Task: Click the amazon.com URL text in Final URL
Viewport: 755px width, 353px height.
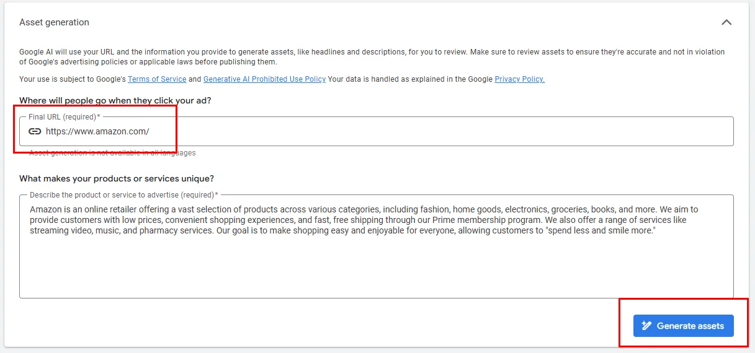Action: 97,131
